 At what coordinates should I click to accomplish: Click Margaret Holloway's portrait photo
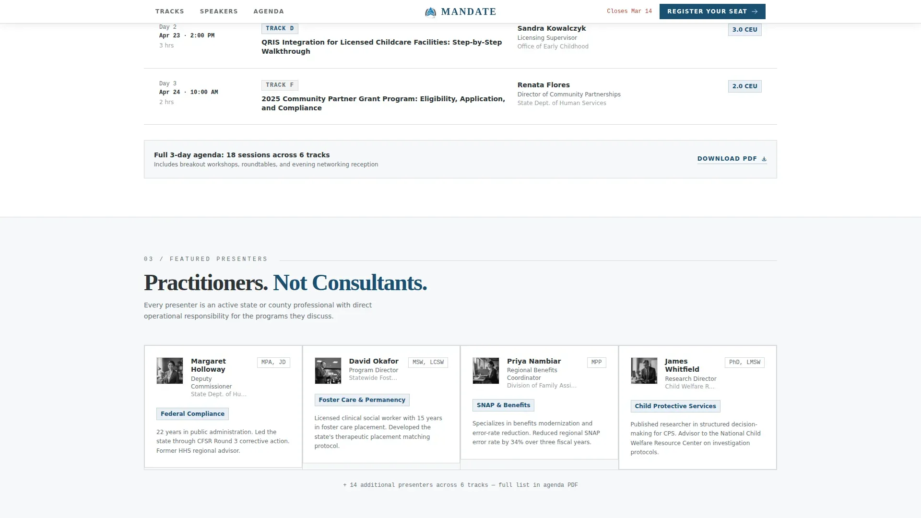pyautogui.click(x=169, y=370)
